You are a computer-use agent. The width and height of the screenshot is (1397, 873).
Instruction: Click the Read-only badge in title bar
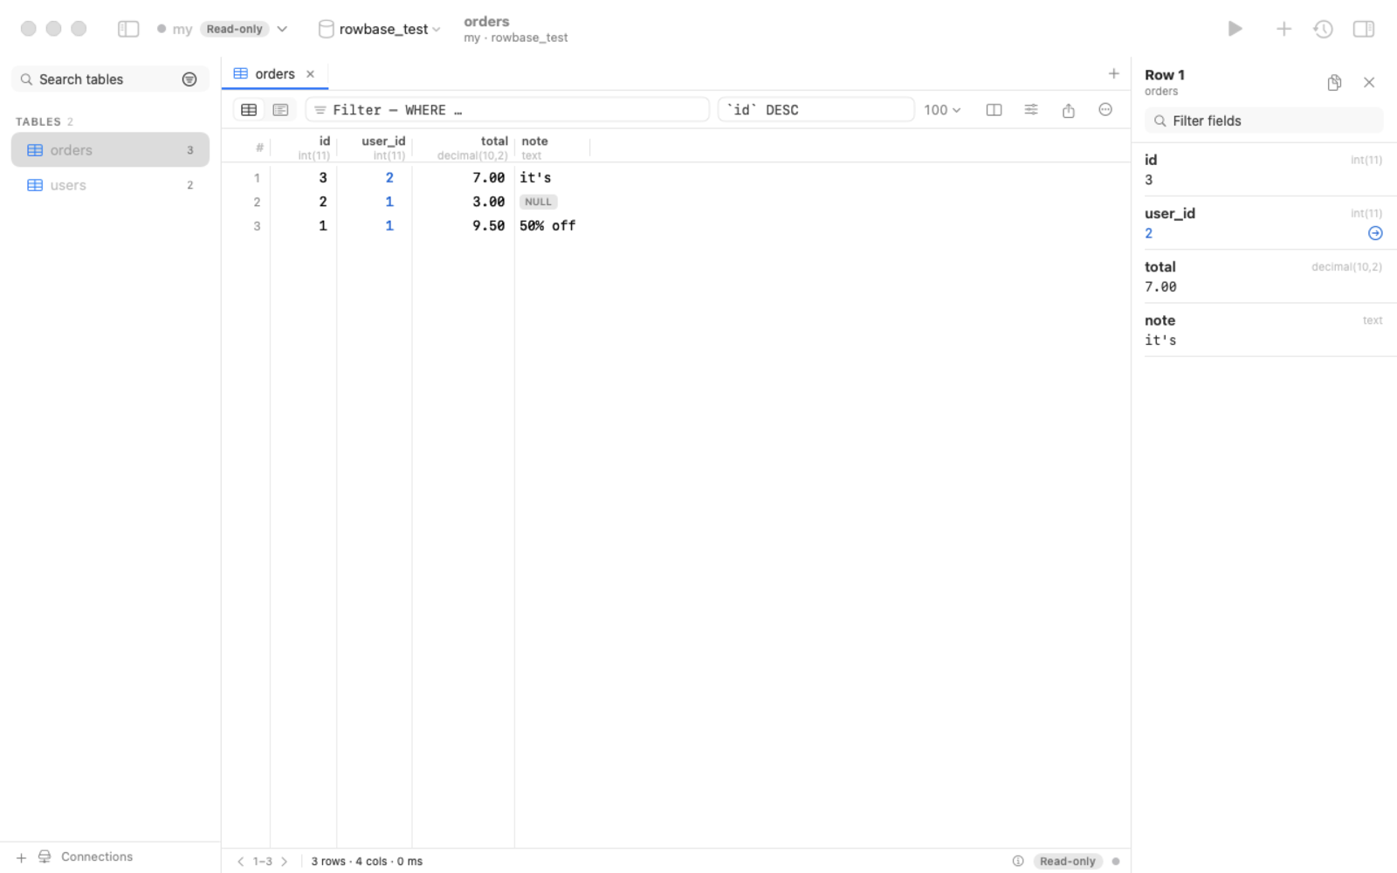[235, 29]
